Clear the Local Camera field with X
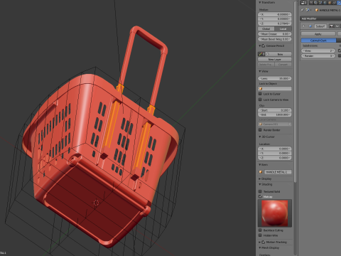The image size is (341, 256). (x=289, y=124)
